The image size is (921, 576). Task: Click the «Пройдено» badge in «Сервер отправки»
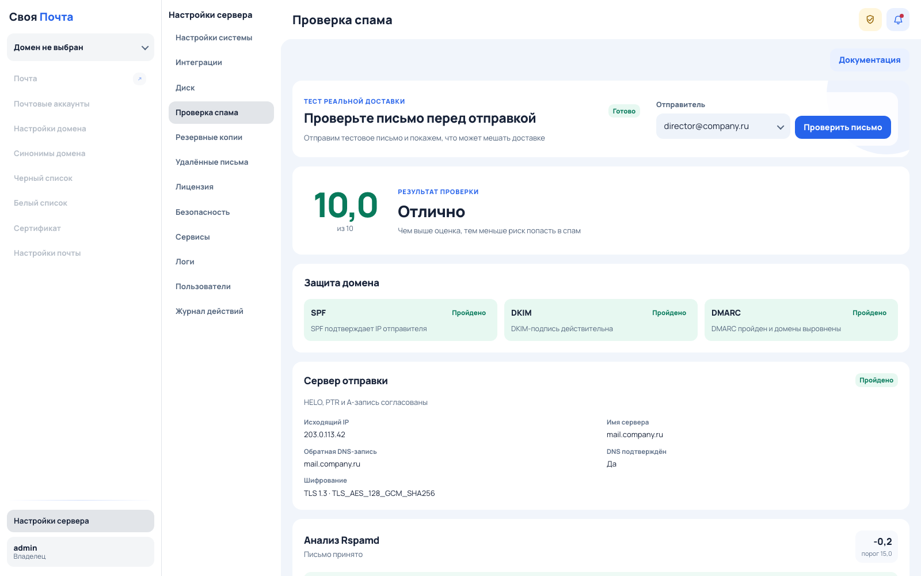pyautogui.click(x=876, y=380)
